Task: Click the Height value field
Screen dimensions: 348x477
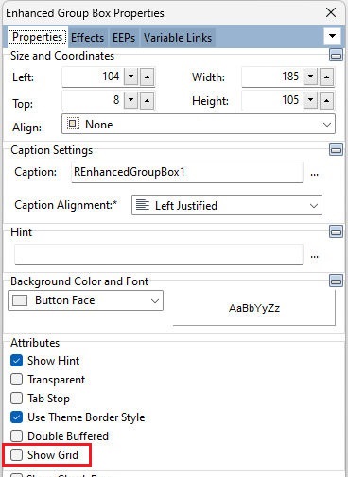Action: pos(272,100)
